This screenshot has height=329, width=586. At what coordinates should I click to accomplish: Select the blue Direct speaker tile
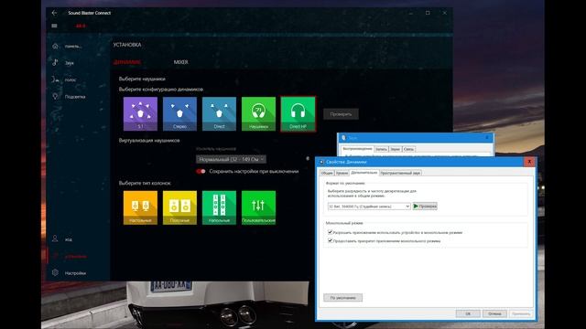click(x=219, y=113)
